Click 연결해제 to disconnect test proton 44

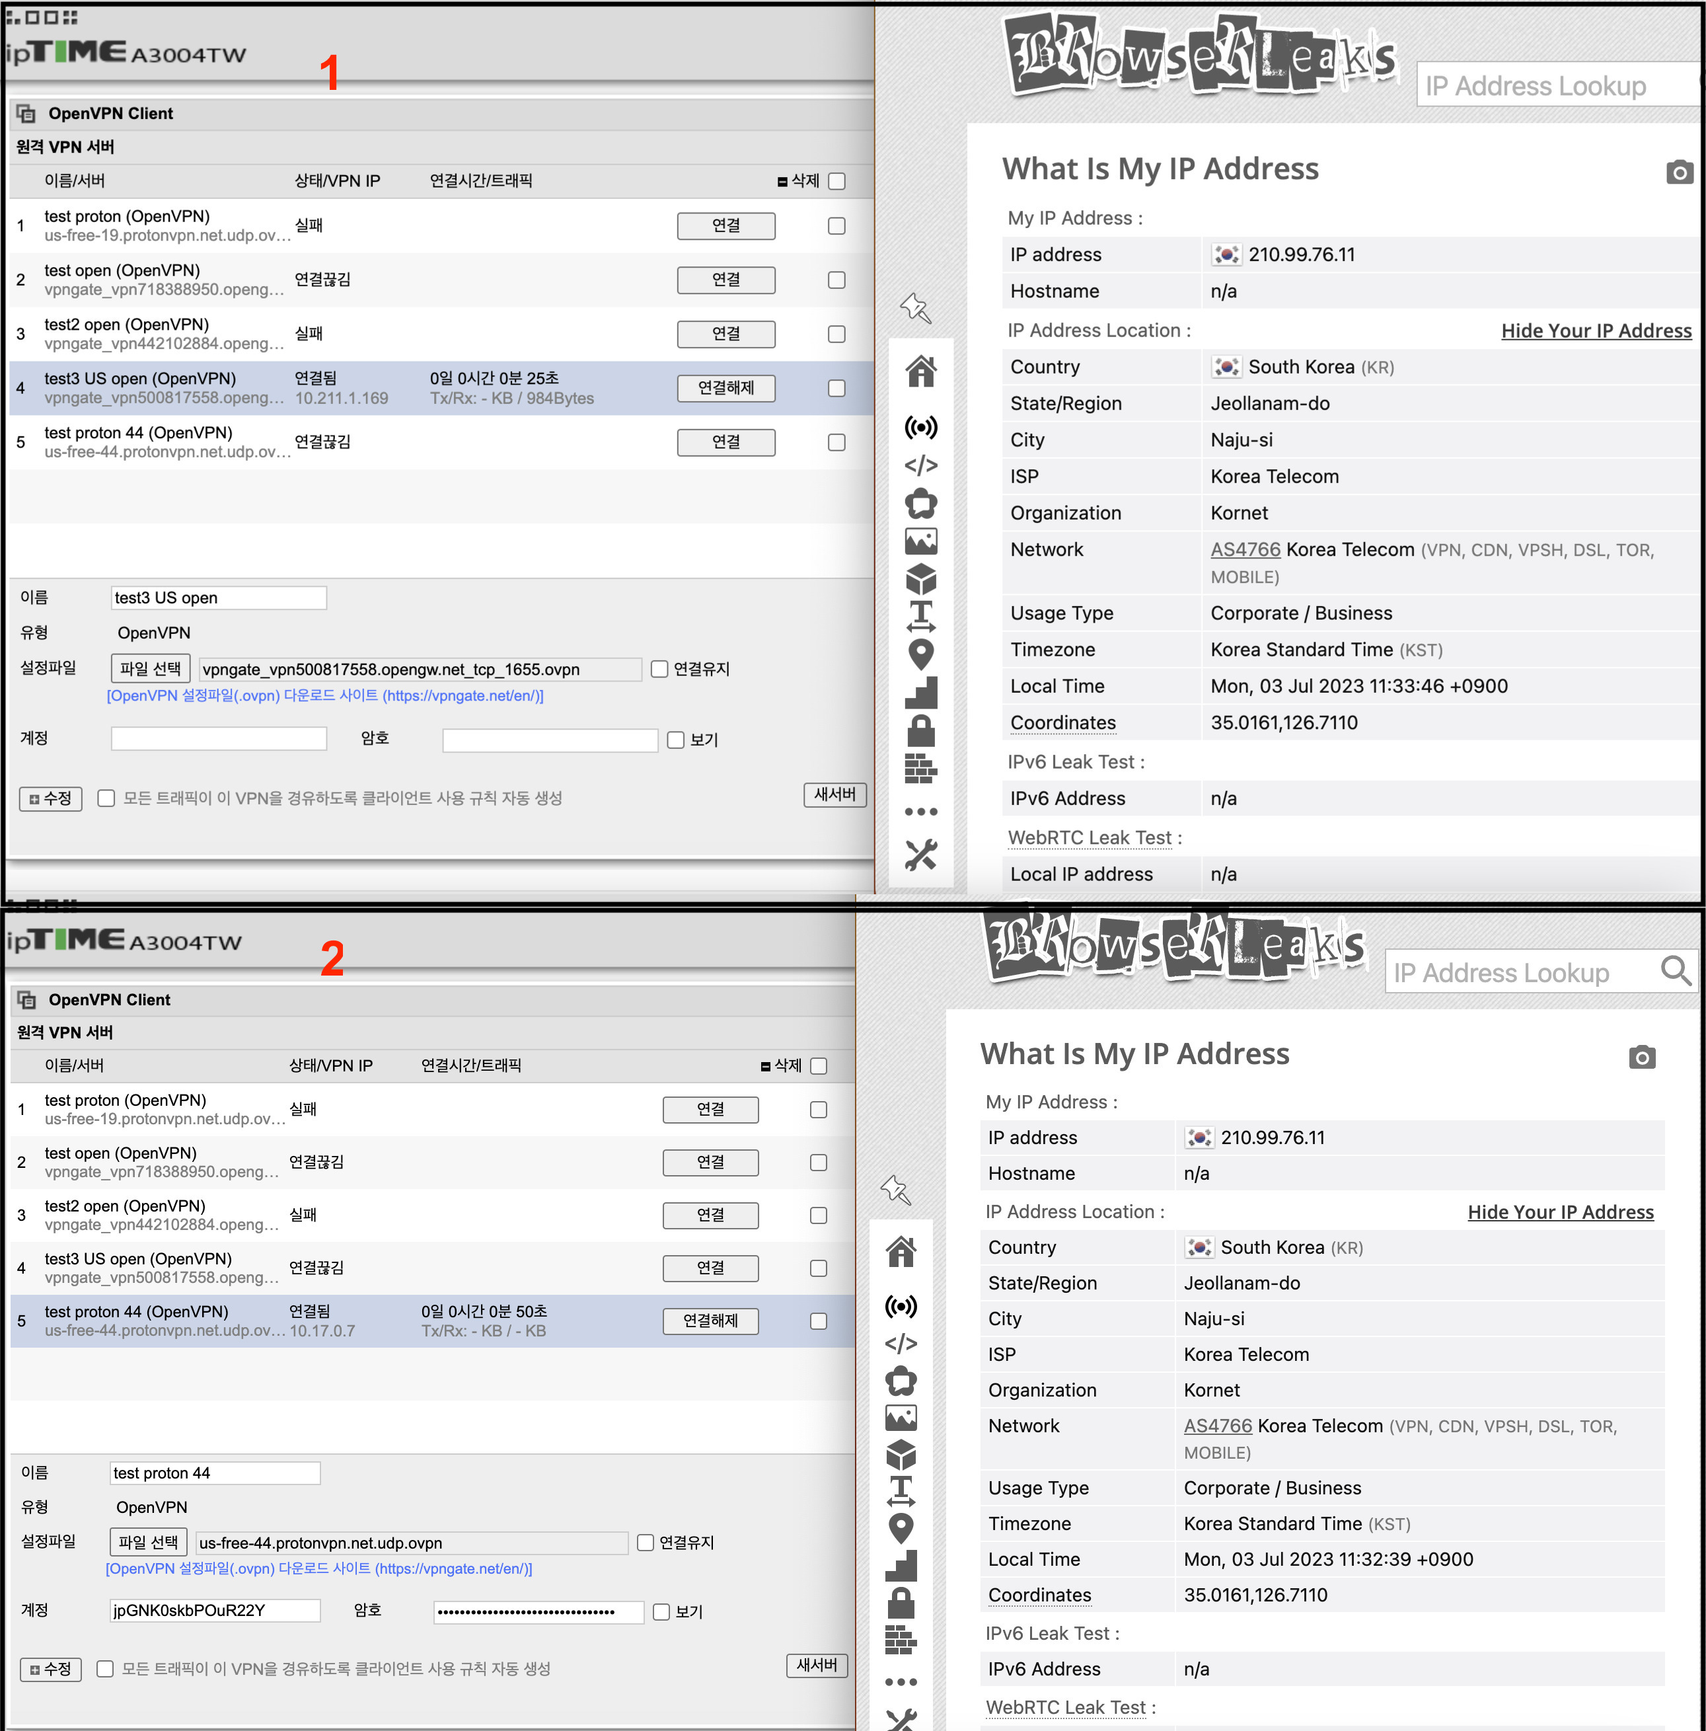click(x=710, y=1321)
